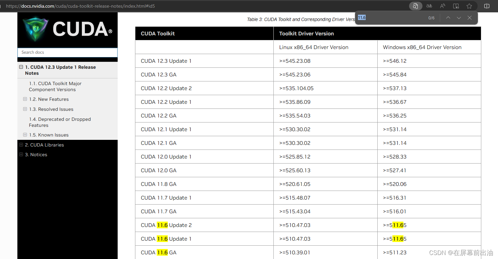Click the NVIDIA CUDA logo
Screen dimensions: 498x259
pos(67,29)
